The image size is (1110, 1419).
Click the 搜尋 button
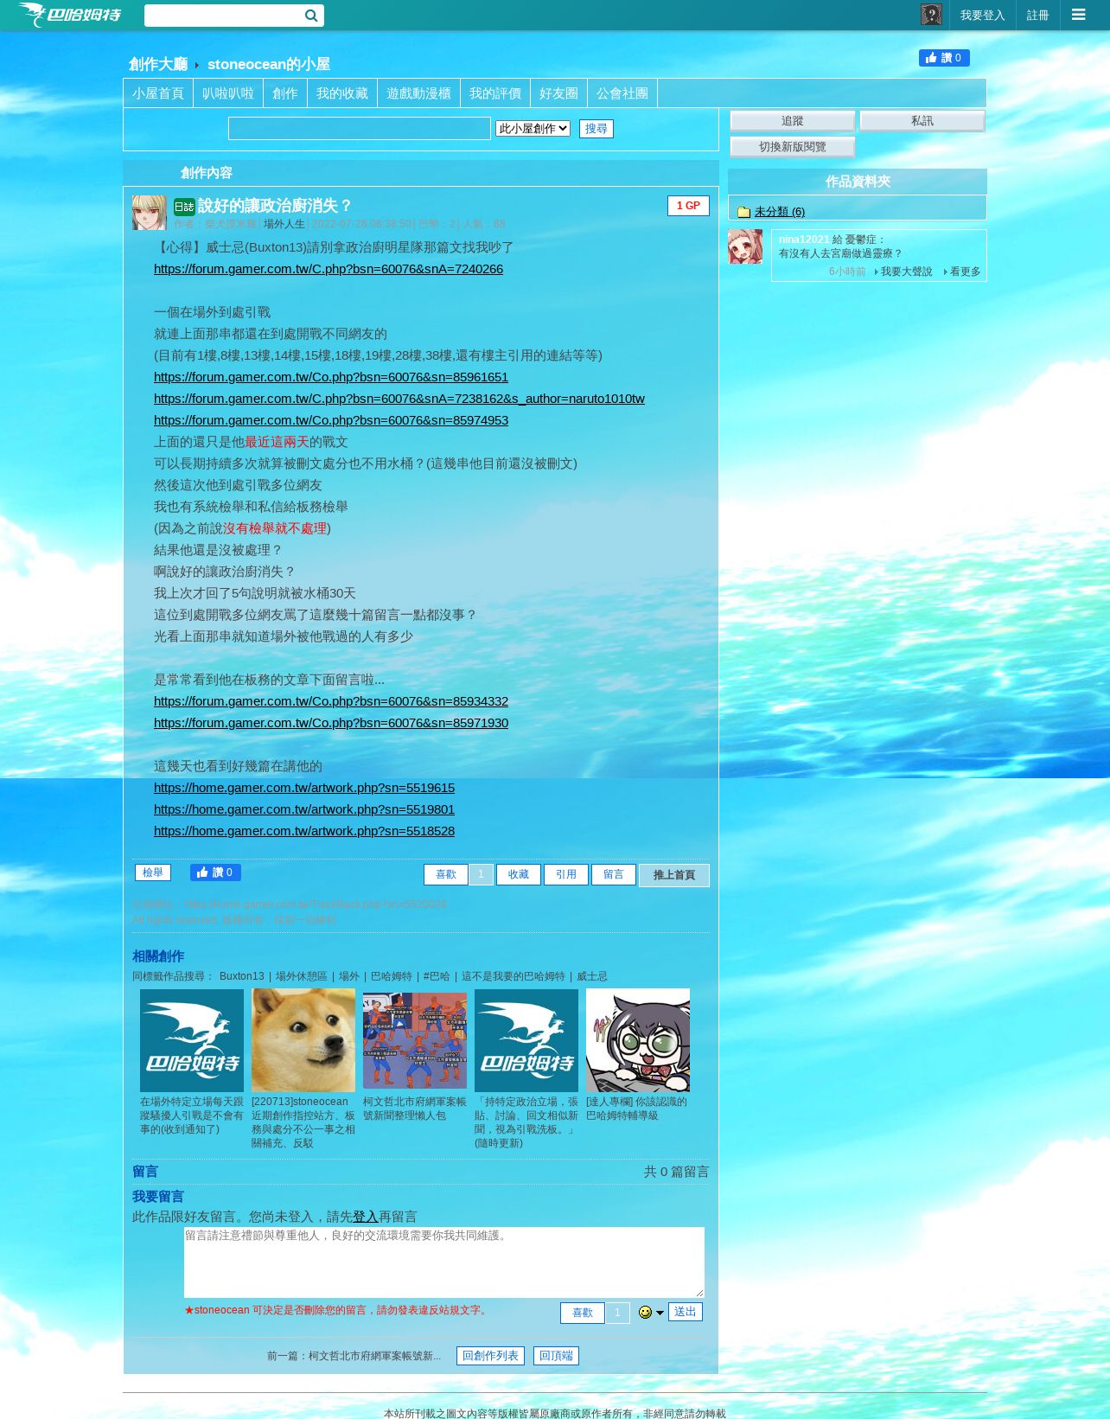(596, 129)
